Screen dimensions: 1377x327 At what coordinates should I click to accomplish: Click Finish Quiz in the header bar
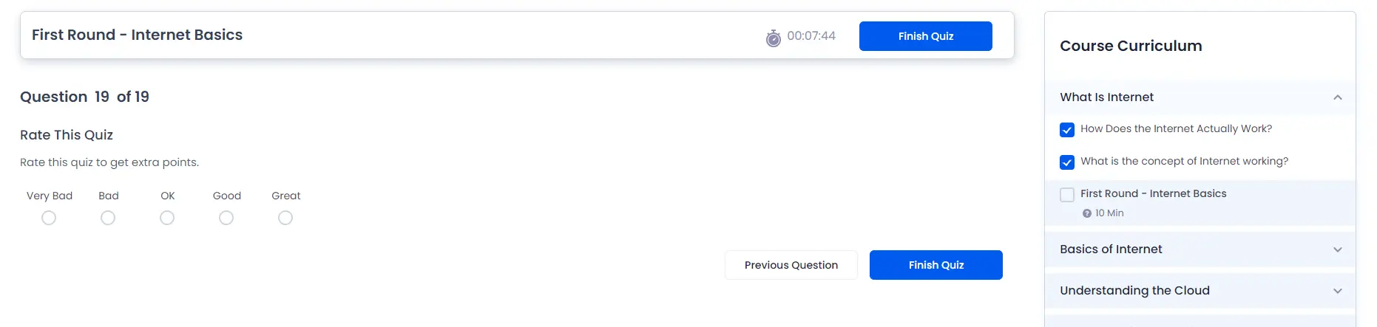coord(925,36)
